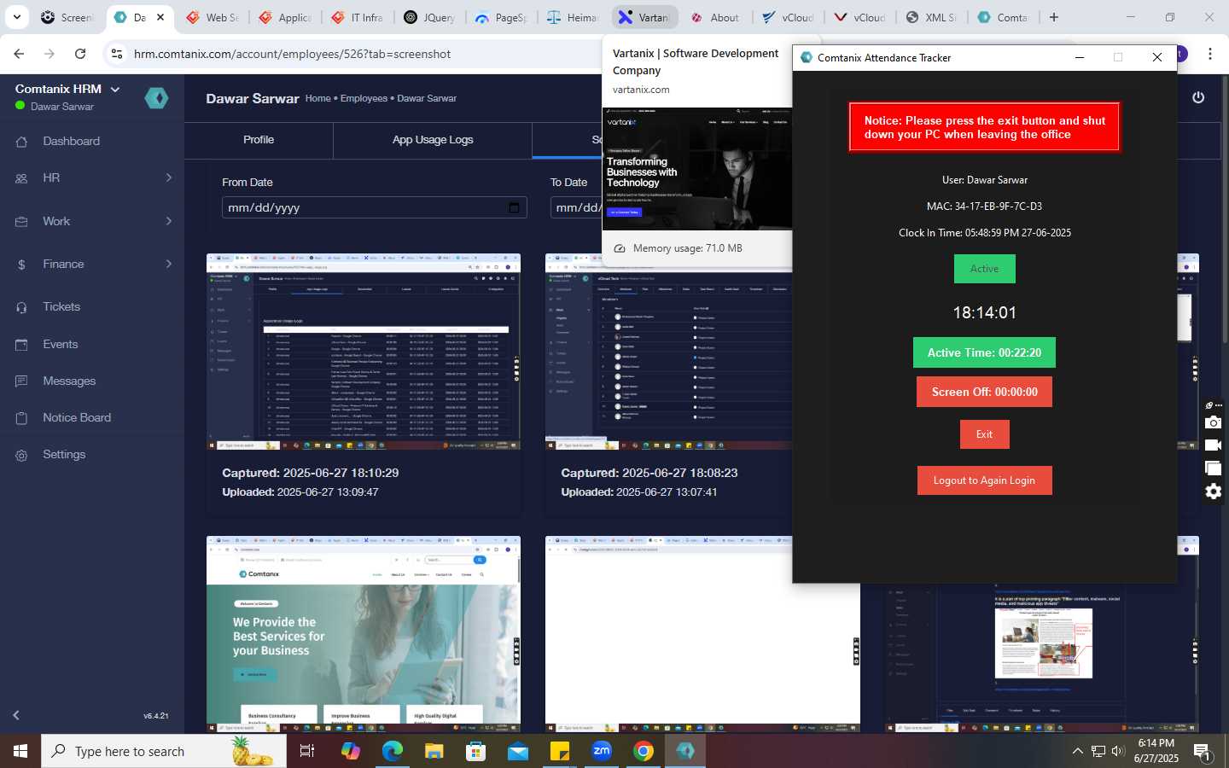The image size is (1229, 768).
Task: Click the To Date input field
Action: click(x=576, y=207)
